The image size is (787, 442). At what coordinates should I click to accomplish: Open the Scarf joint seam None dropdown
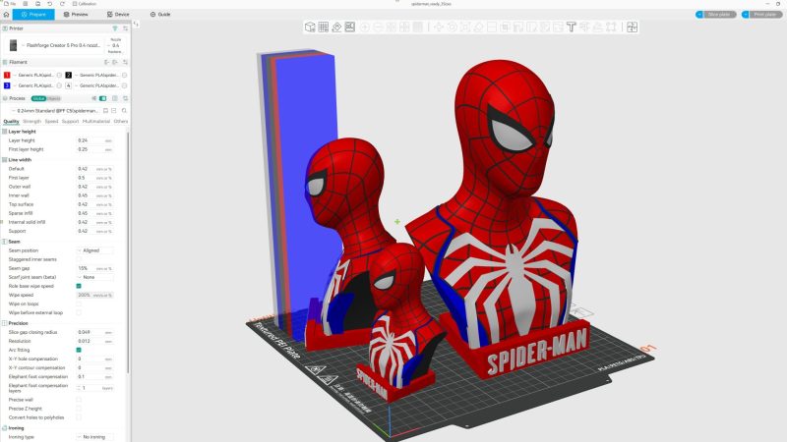pos(95,277)
